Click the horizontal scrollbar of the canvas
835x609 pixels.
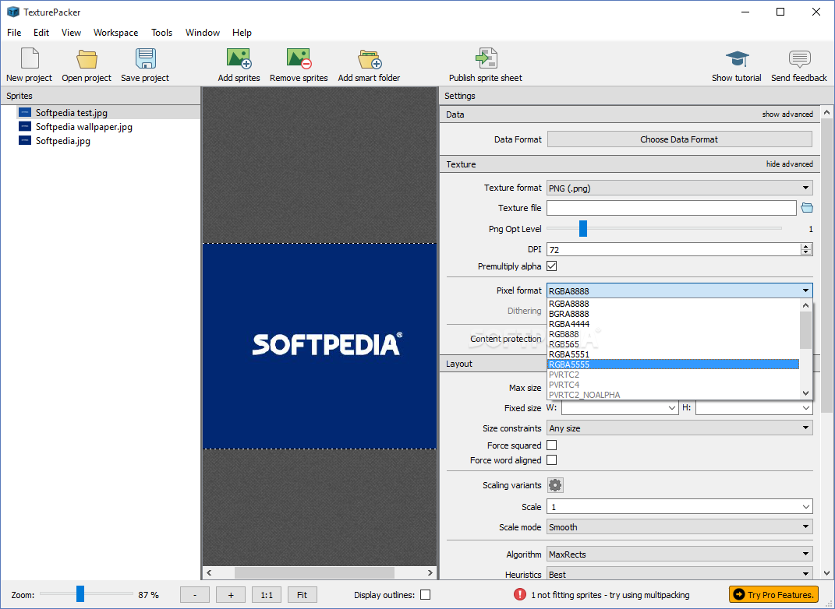click(314, 572)
